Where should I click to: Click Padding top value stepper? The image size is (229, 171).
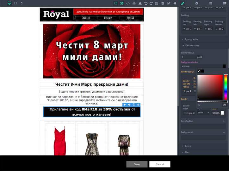(x=190, y=29)
